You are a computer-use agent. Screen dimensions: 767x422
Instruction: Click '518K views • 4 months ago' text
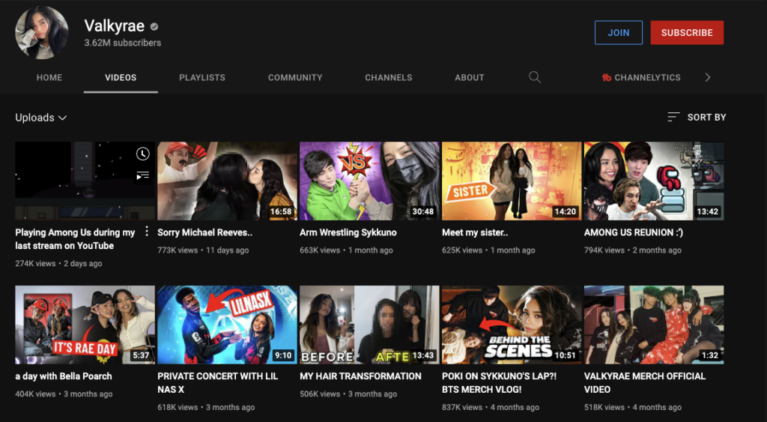[633, 407]
